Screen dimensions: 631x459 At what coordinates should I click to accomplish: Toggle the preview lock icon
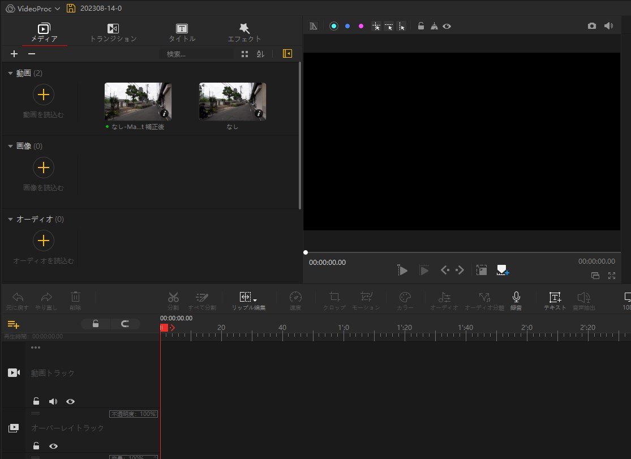pyautogui.click(x=420, y=26)
